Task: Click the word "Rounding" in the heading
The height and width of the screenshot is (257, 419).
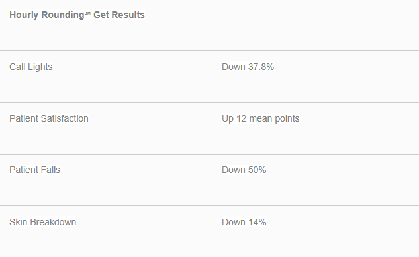Action: tap(63, 15)
